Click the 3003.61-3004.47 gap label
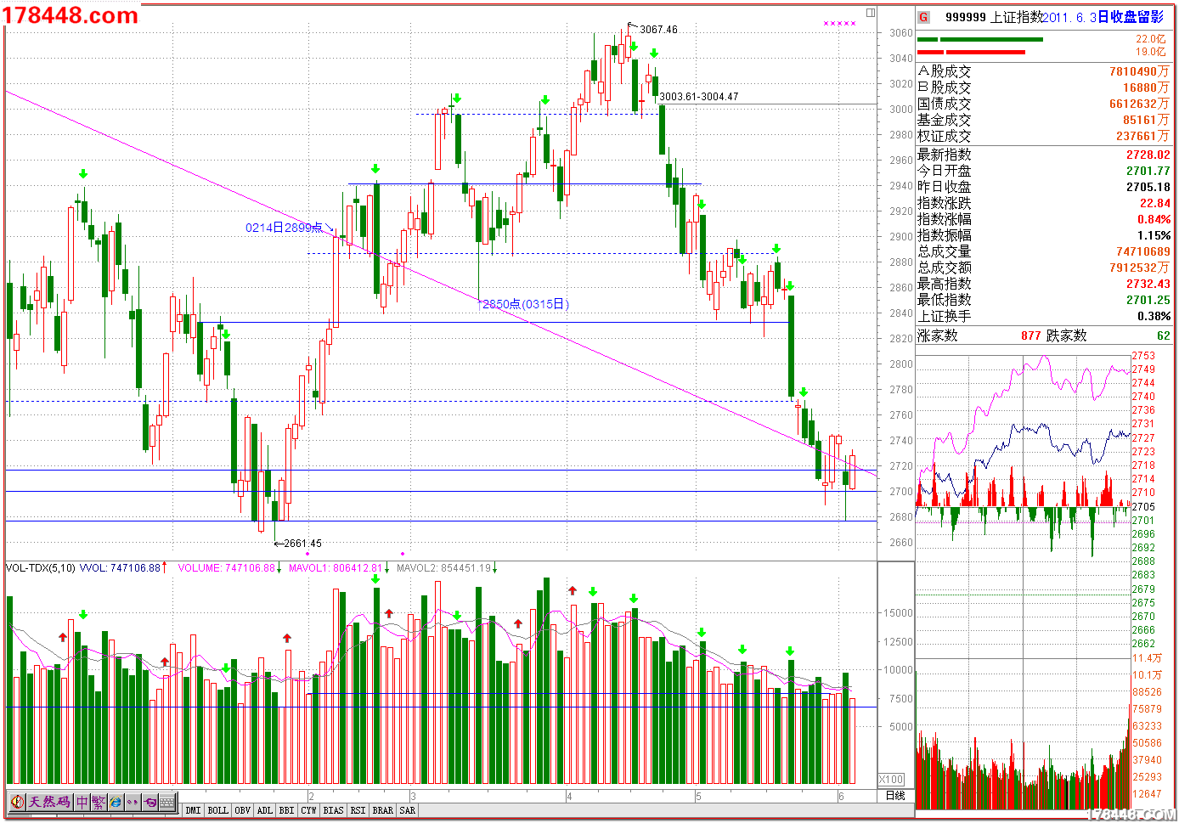 (x=699, y=97)
